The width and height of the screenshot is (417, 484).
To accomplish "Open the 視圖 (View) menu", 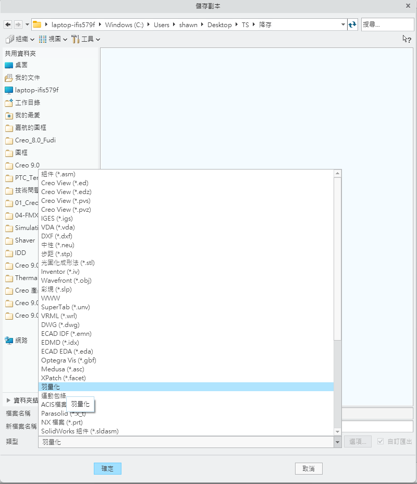I will pos(53,39).
